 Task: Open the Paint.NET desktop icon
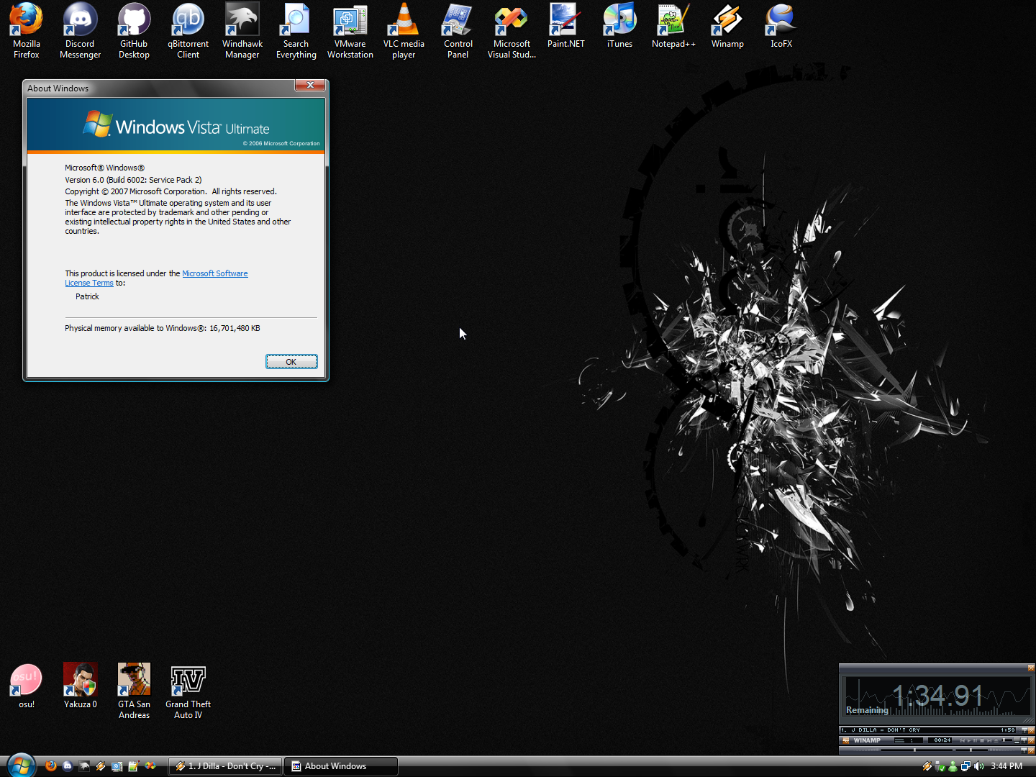(565, 25)
